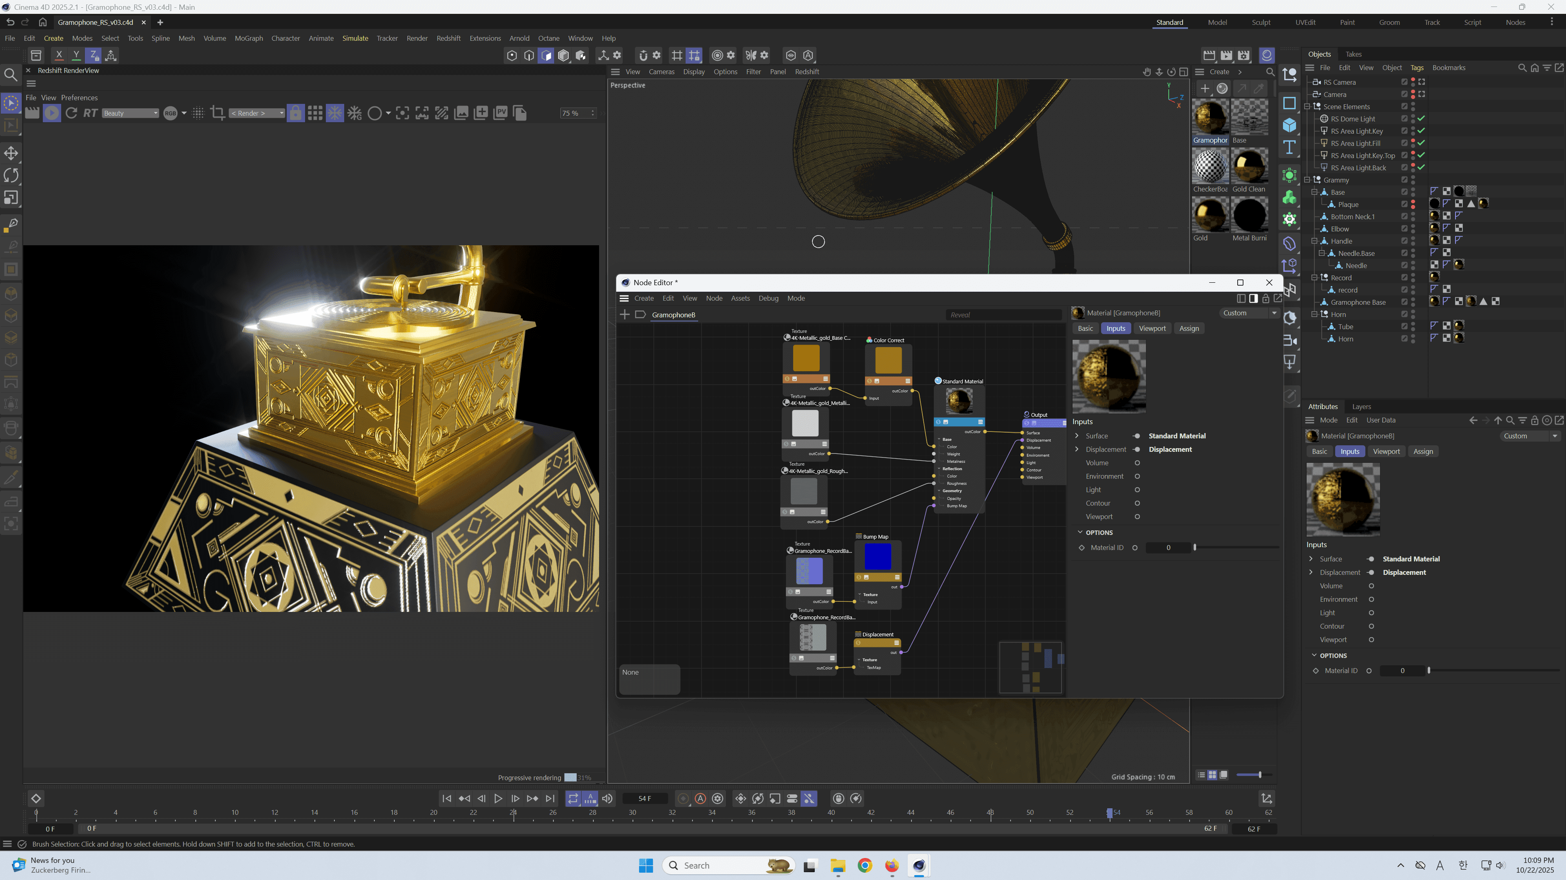Image resolution: width=1566 pixels, height=880 pixels.
Task: Click the Text spline tool icon
Action: 1290,147
